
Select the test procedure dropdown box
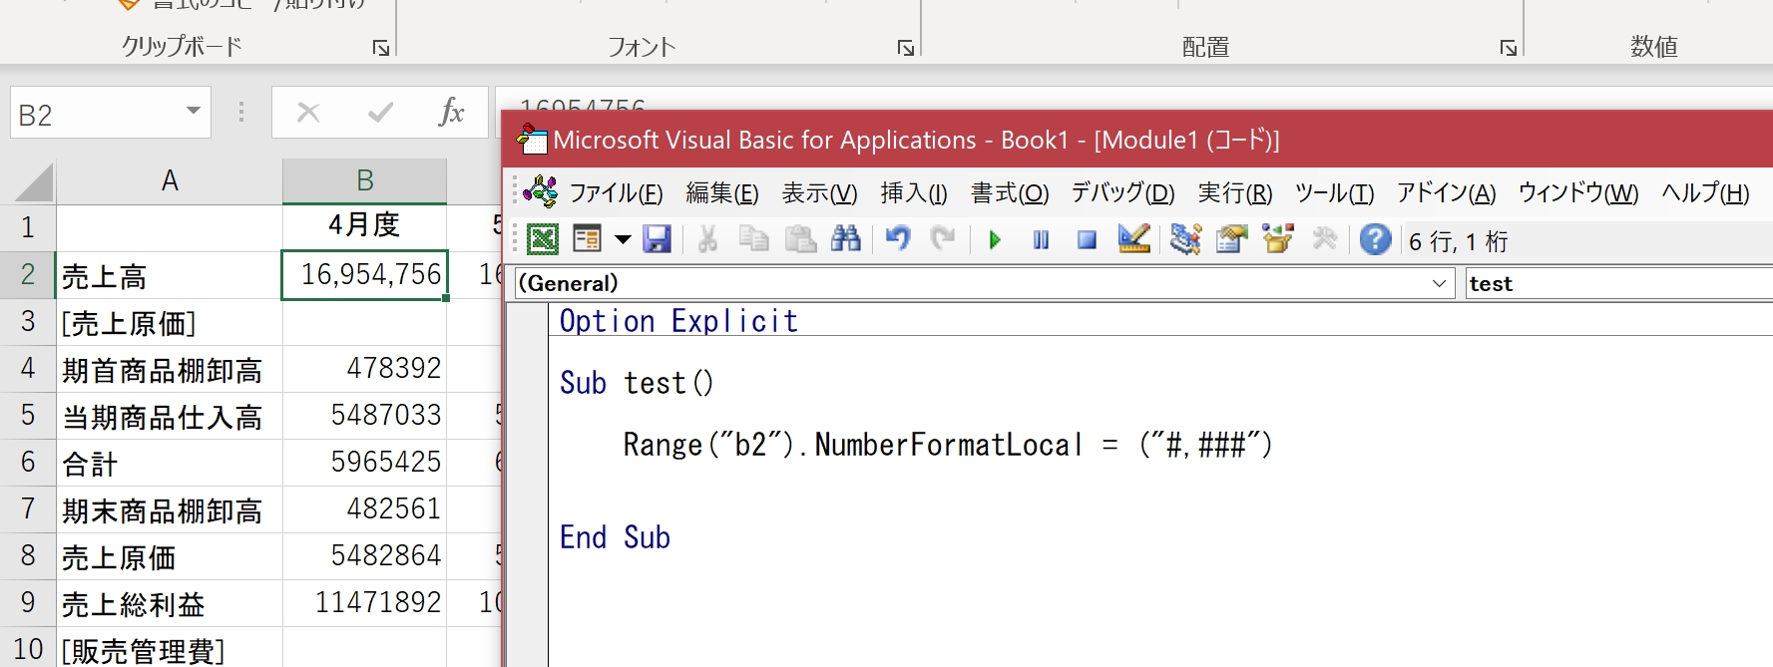[1618, 283]
